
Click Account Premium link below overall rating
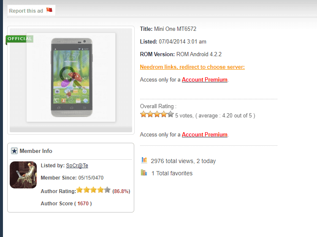coord(205,134)
